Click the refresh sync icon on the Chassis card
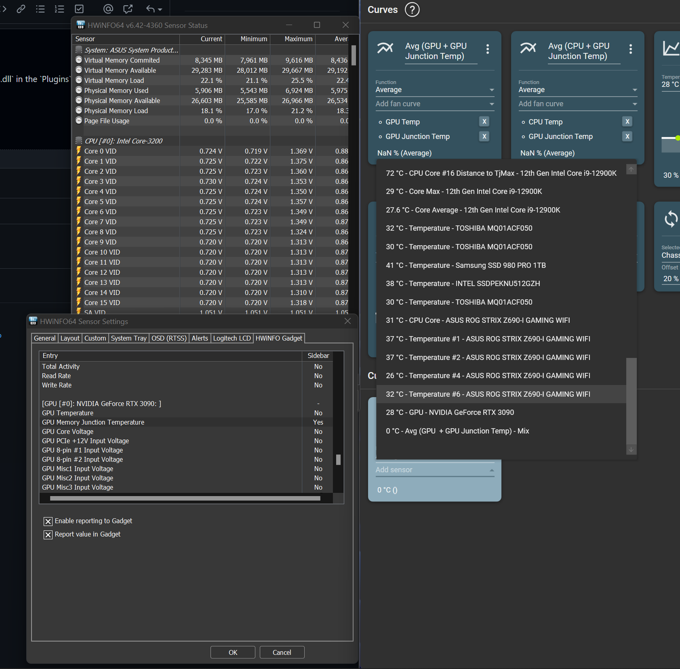680x669 pixels. 670,219
